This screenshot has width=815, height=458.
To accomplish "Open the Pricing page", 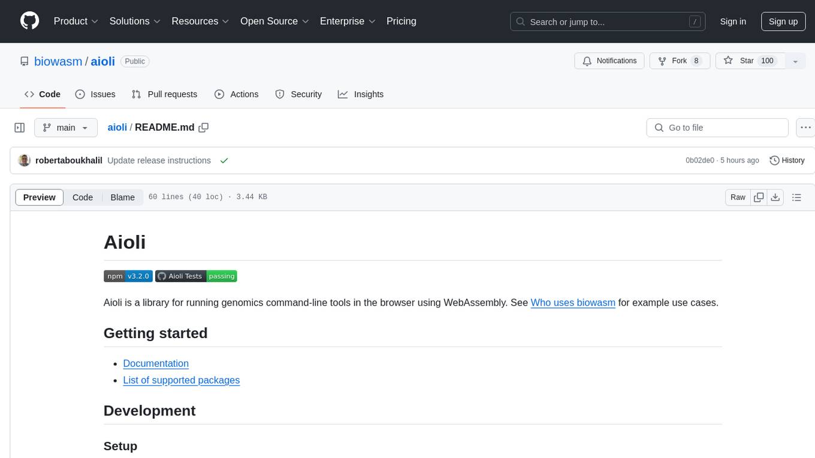I will click(x=402, y=21).
